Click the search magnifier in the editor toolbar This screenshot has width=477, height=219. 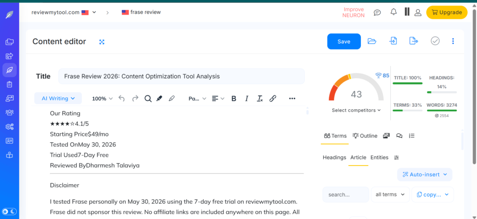tap(148, 99)
